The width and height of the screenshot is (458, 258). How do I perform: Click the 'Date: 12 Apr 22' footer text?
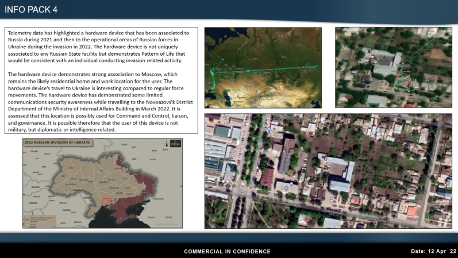pyautogui.click(x=433, y=251)
